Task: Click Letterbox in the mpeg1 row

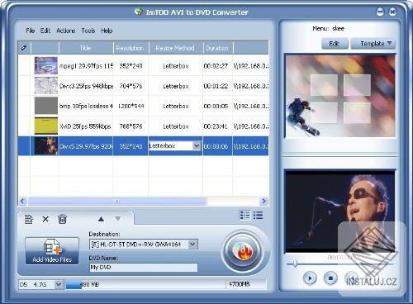Action: [x=176, y=66]
